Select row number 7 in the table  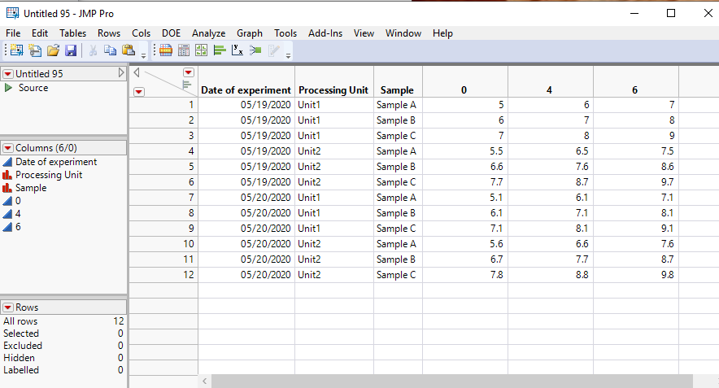coord(164,198)
